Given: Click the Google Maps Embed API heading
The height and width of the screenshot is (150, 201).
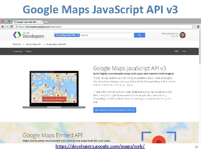Looking at the screenshot, I should pyautogui.click(x=52, y=135).
